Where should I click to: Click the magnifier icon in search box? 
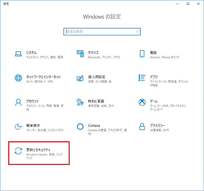(x=137, y=32)
